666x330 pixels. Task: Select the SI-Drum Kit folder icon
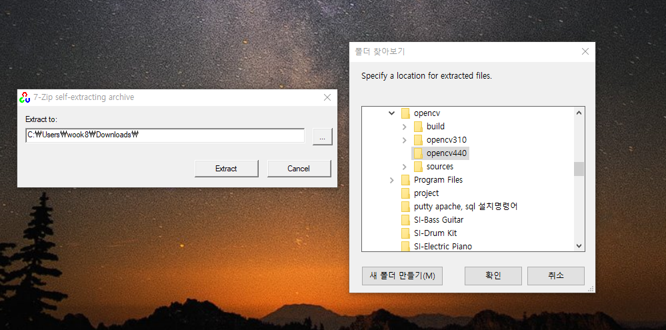tap(405, 233)
